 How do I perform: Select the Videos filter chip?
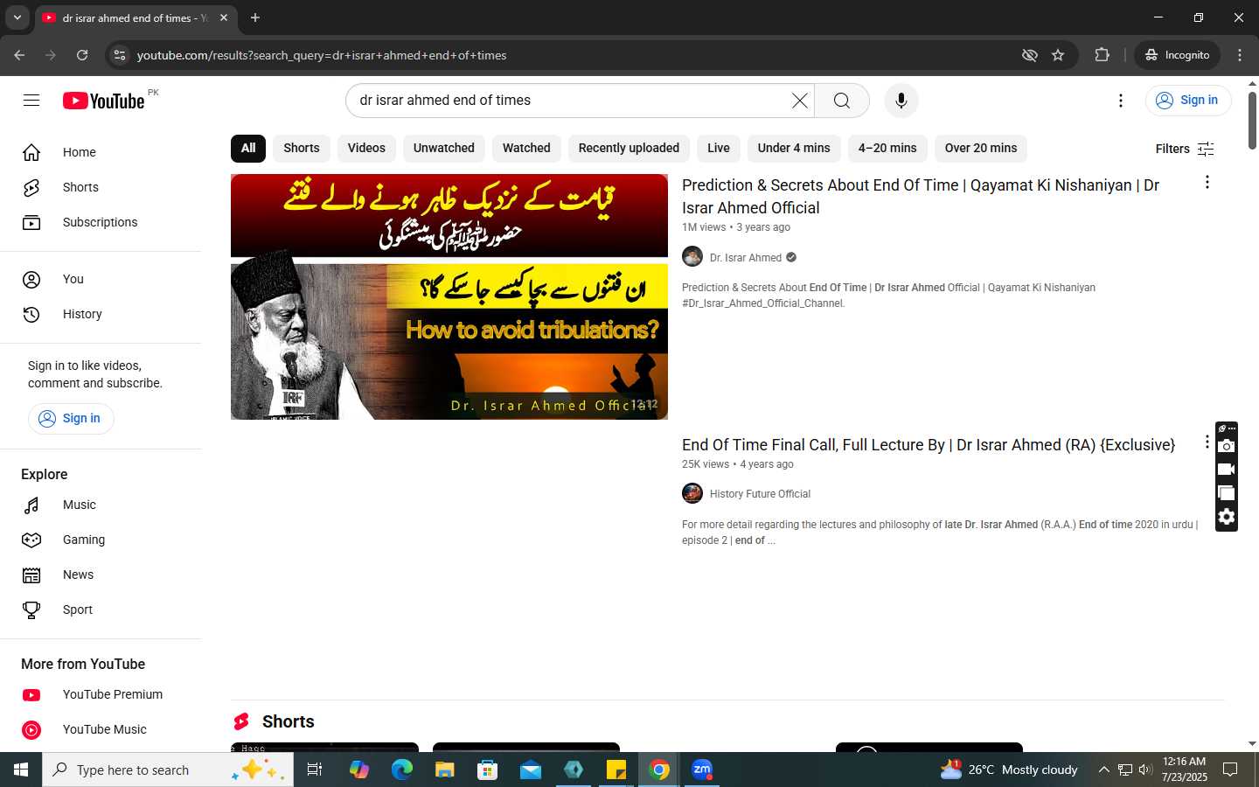coord(366,148)
